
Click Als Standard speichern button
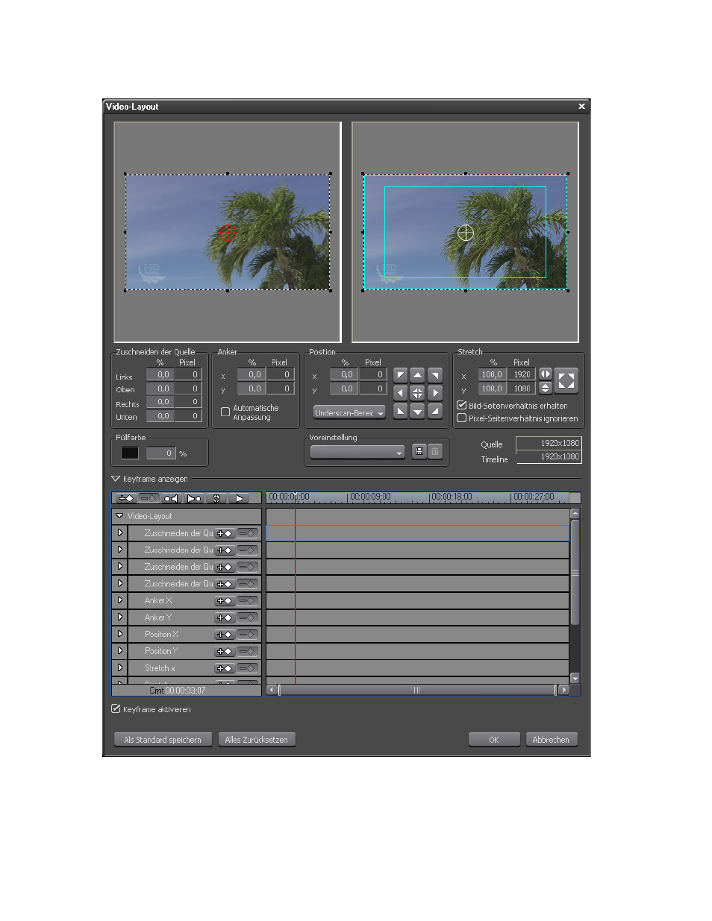pyautogui.click(x=163, y=740)
